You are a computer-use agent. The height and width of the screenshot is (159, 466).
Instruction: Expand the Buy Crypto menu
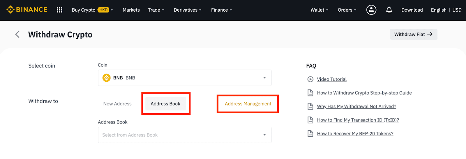[x=92, y=10]
